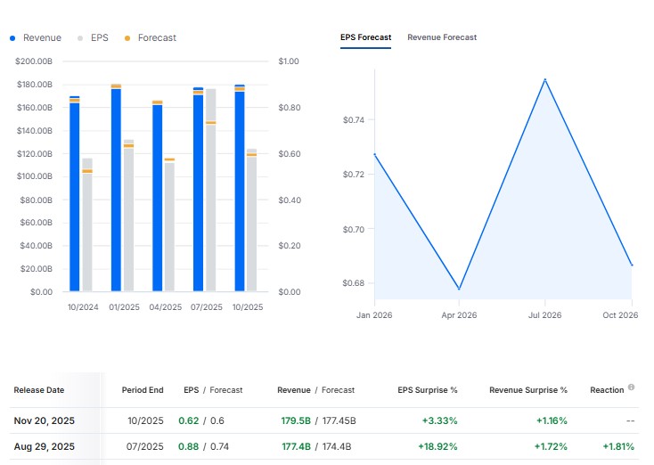Click the Jan 2026 data point on line chart
The width and height of the screenshot is (654, 465).
click(374, 154)
